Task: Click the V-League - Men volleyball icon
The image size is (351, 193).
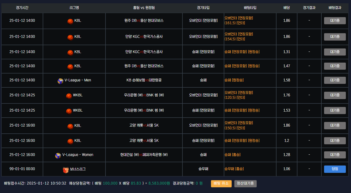Action: [x=60, y=81]
